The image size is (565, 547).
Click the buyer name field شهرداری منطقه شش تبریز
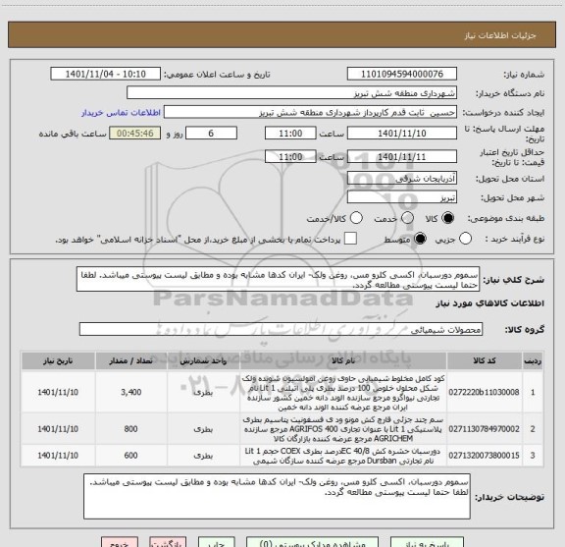(x=292, y=93)
